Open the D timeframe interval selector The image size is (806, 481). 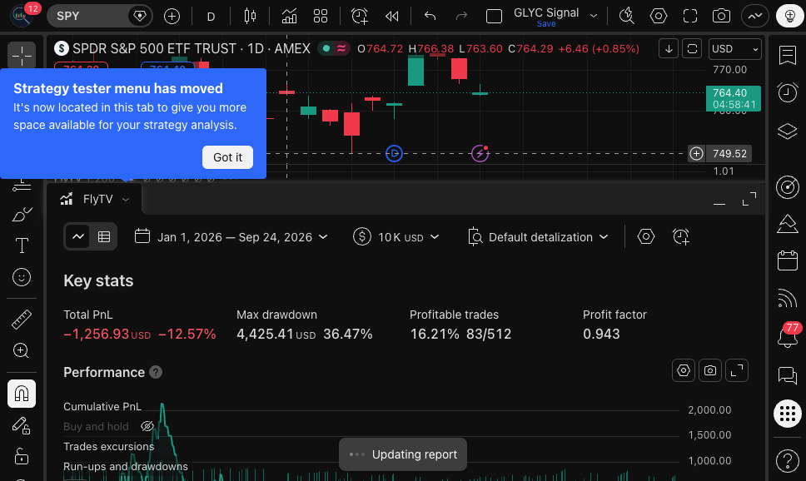[x=211, y=17]
